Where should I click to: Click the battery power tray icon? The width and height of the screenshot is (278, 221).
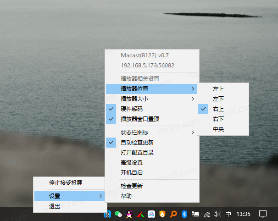coord(195,214)
